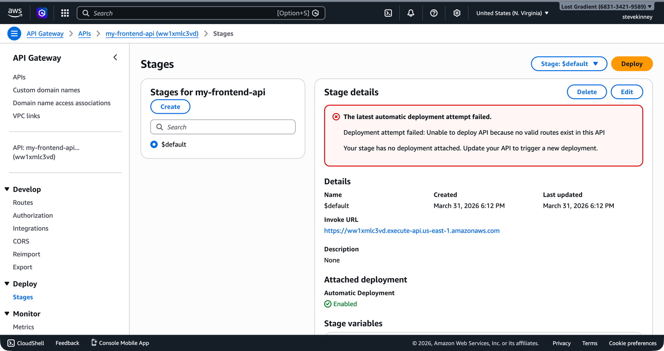Open the region selector United States (N. Virginia)
664x351 pixels.
[513, 13]
